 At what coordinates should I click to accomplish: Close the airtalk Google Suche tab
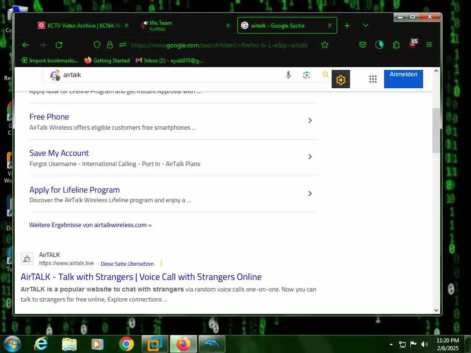329,26
